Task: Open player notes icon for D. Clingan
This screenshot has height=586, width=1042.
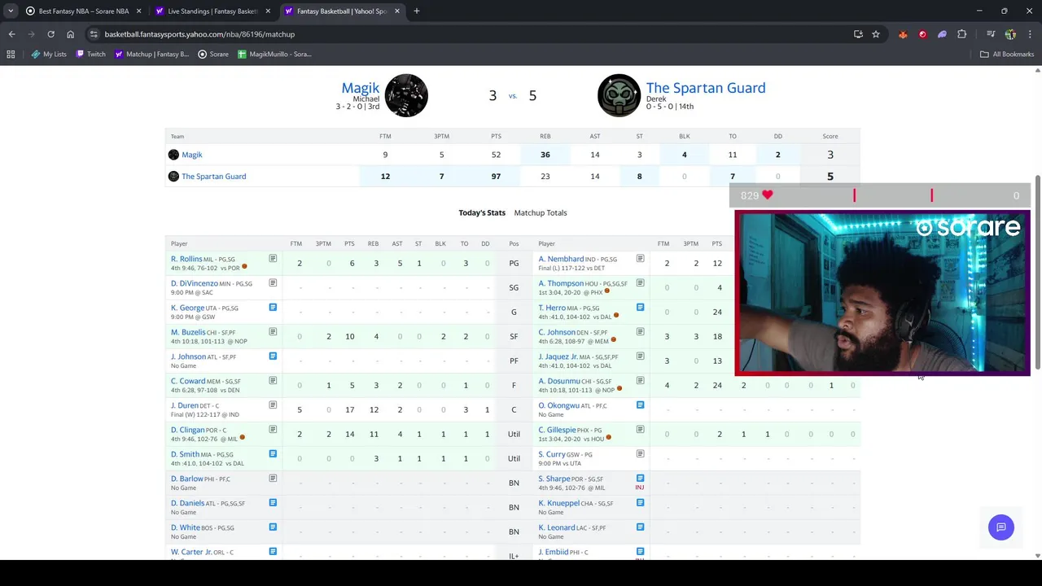Action: tap(273, 430)
